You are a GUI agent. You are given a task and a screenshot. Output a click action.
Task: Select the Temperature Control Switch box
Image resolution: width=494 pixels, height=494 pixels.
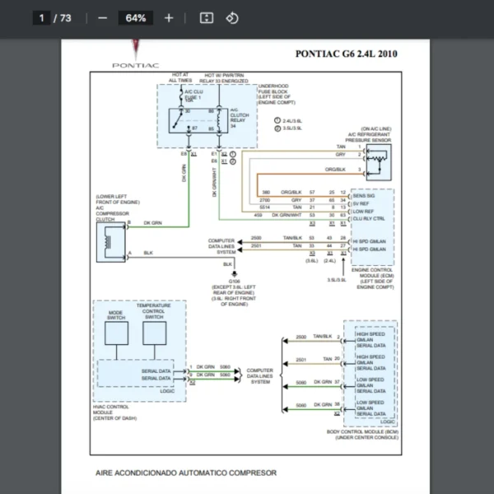[x=154, y=333]
